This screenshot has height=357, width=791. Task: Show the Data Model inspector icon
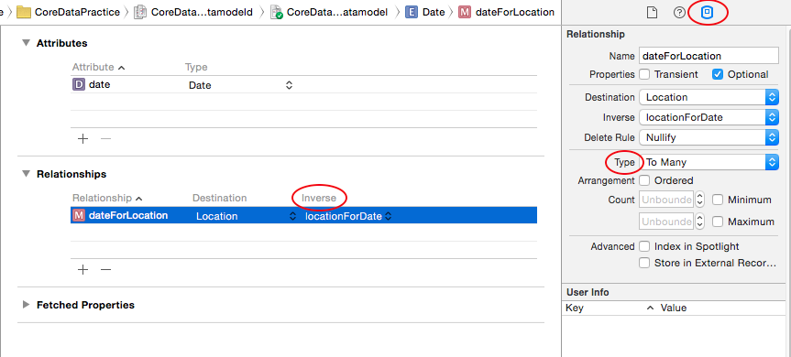click(708, 13)
